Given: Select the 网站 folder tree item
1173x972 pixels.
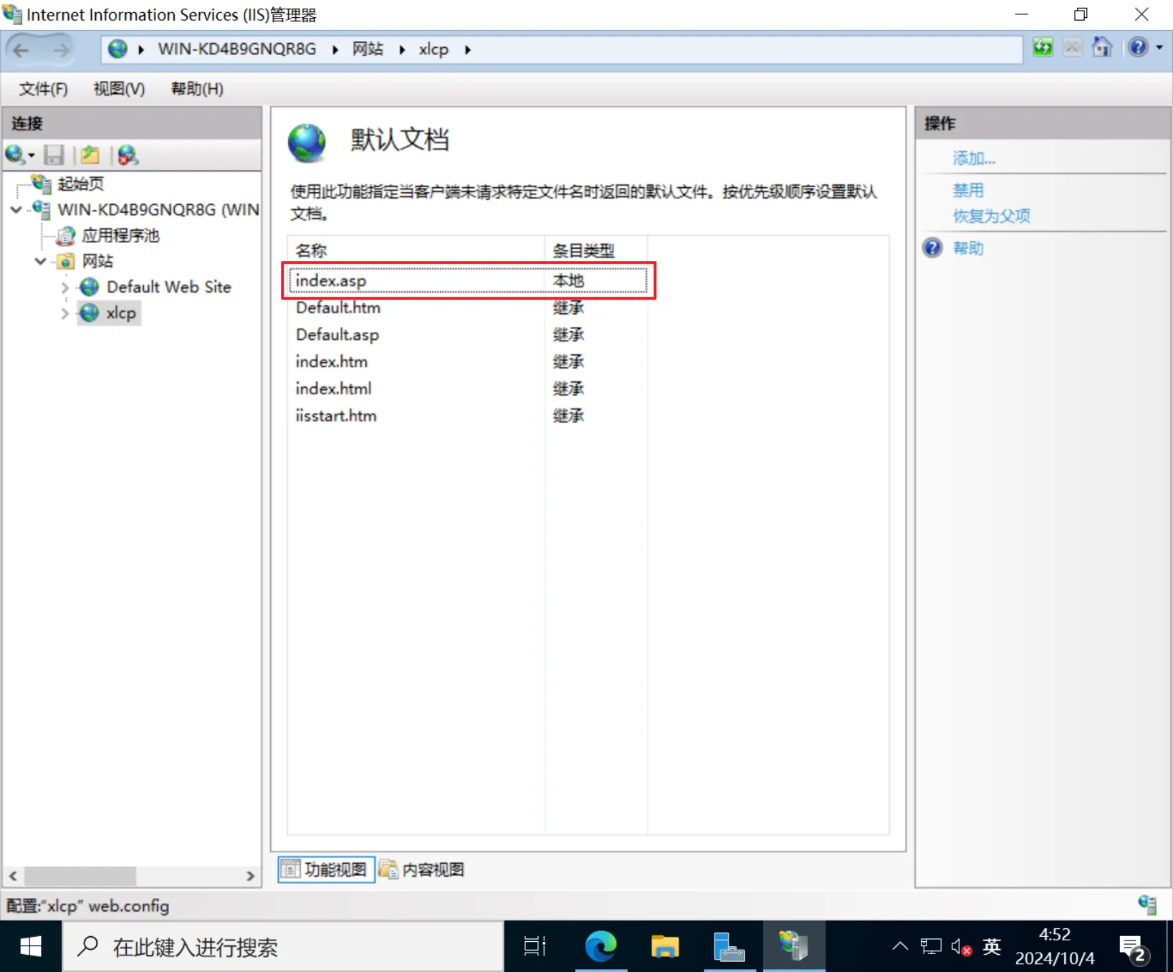Looking at the screenshot, I should [97, 261].
